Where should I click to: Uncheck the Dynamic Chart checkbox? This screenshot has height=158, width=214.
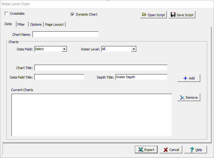72,14
